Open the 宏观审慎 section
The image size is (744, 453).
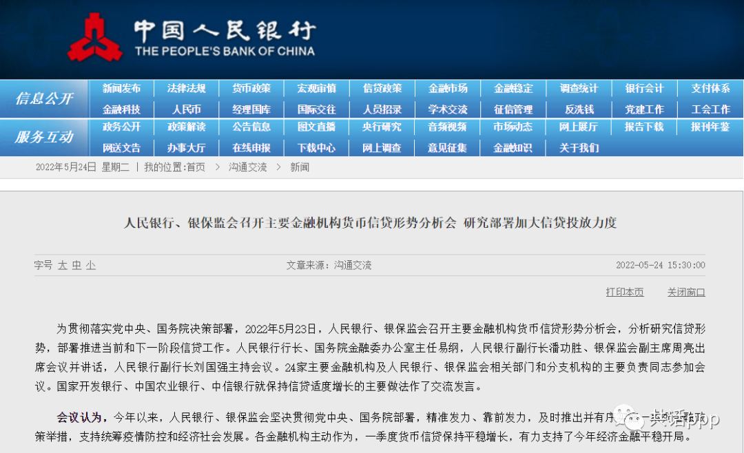[x=316, y=88]
